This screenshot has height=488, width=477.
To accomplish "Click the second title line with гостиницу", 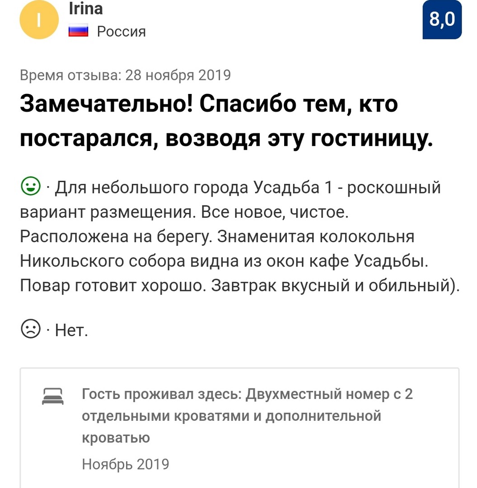I will pyautogui.click(x=226, y=138).
